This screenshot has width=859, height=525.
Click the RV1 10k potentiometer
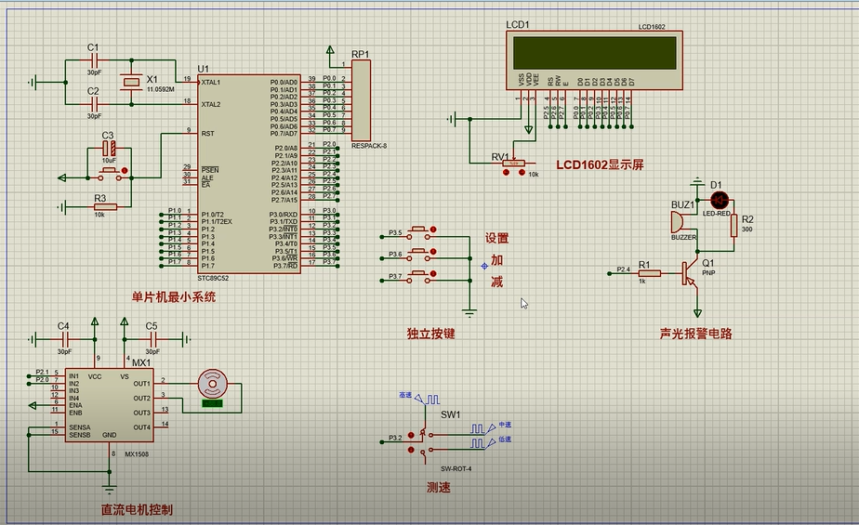511,165
